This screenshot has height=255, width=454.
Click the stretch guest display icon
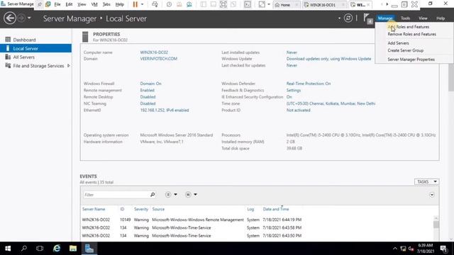(262, 4)
